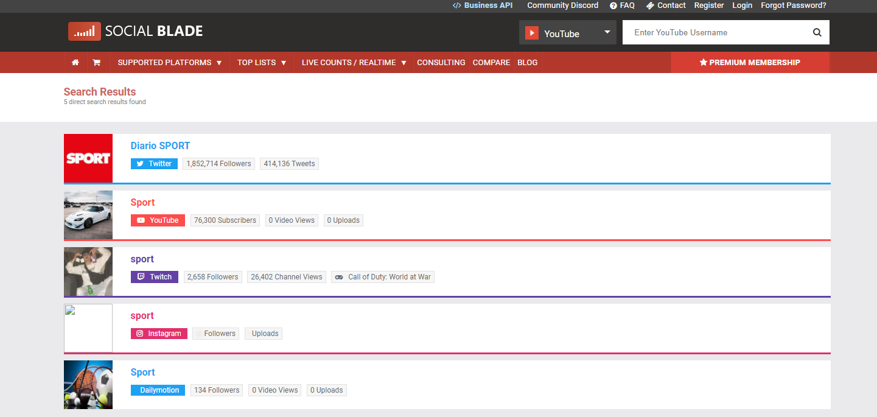Image resolution: width=877 pixels, height=417 pixels.
Task: Click Forgot Password link
Action: point(794,5)
